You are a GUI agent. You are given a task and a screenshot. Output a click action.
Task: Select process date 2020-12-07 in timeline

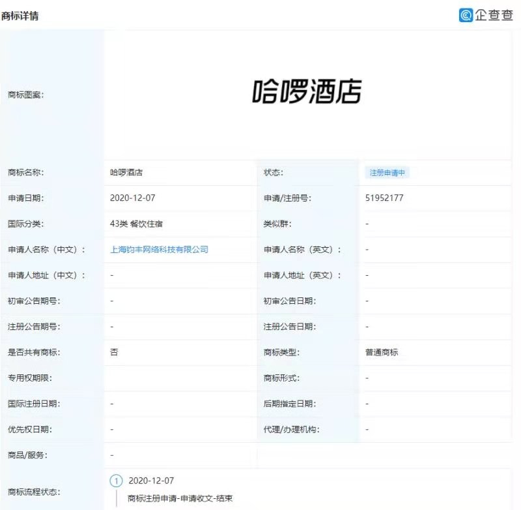(x=151, y=481)
